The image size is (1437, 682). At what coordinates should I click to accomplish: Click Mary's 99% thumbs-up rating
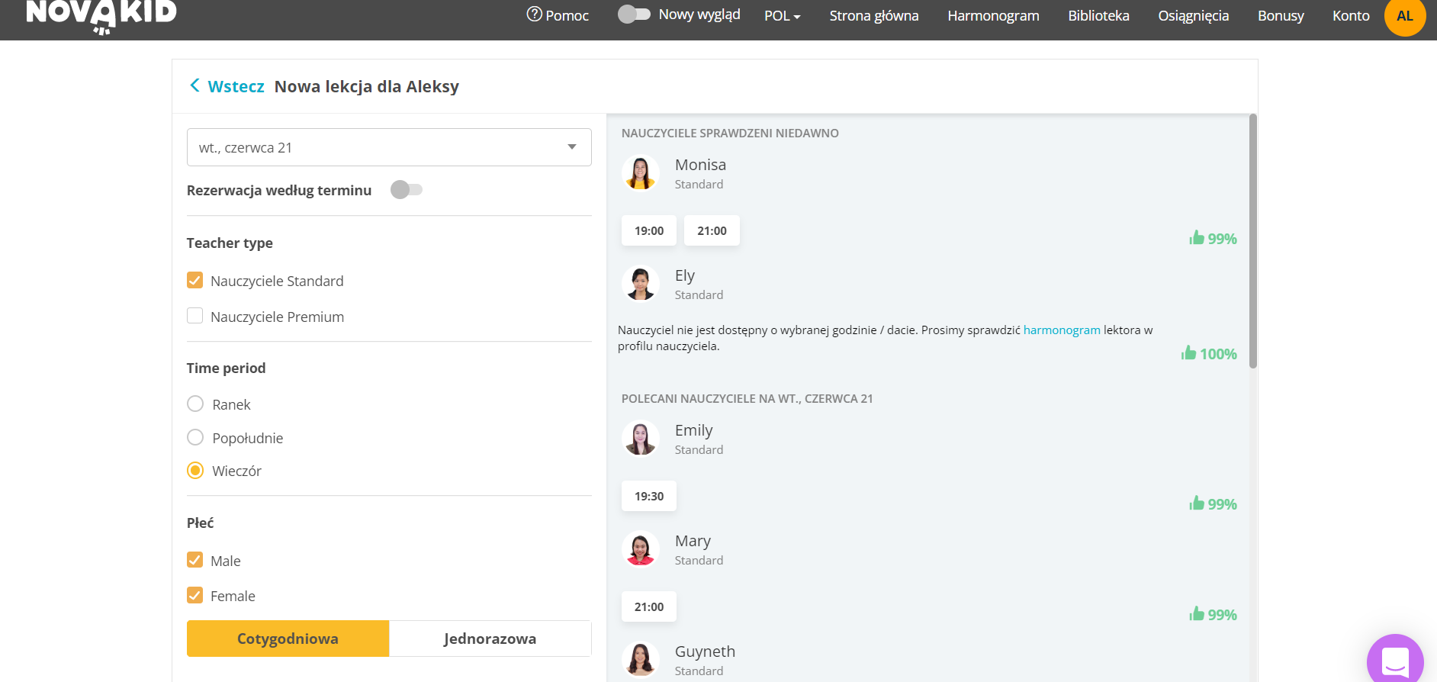[x=1213, y=614]
